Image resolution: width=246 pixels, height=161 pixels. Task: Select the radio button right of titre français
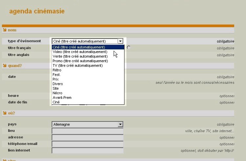click(x=128, y=47)
